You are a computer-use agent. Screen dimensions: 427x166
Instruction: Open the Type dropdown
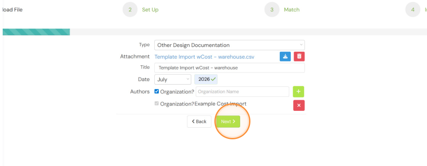pos(230,45)
